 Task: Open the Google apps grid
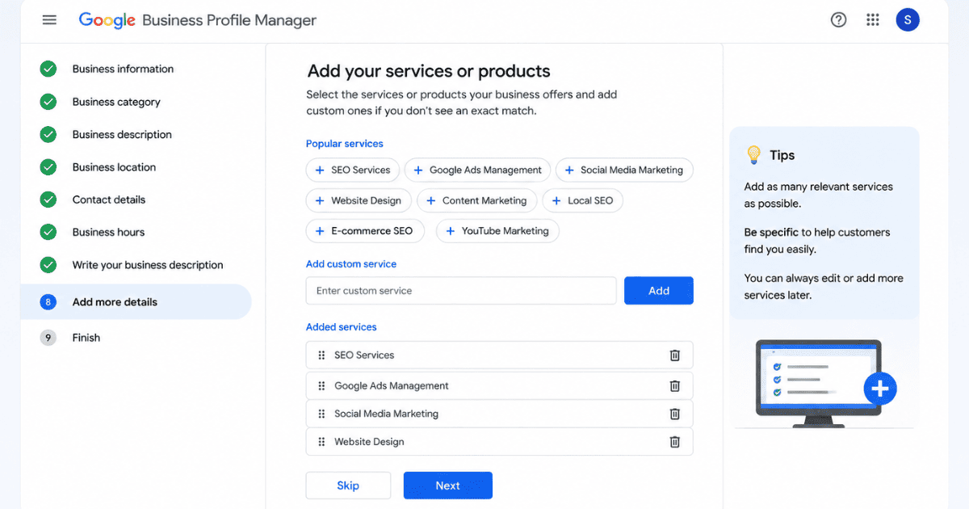[873, 20]
